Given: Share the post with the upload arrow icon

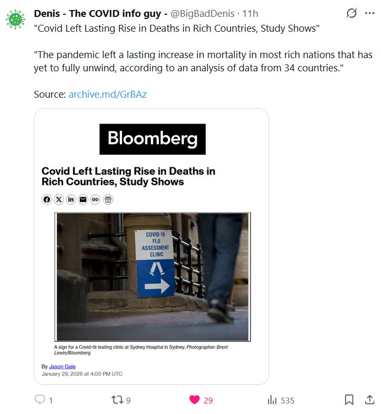Looking at the screenshot, I should pyautogui.click(x=370, y=399).
